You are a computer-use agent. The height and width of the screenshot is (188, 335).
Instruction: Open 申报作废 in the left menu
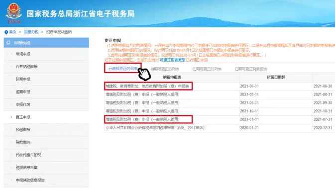tap(23, 104)
